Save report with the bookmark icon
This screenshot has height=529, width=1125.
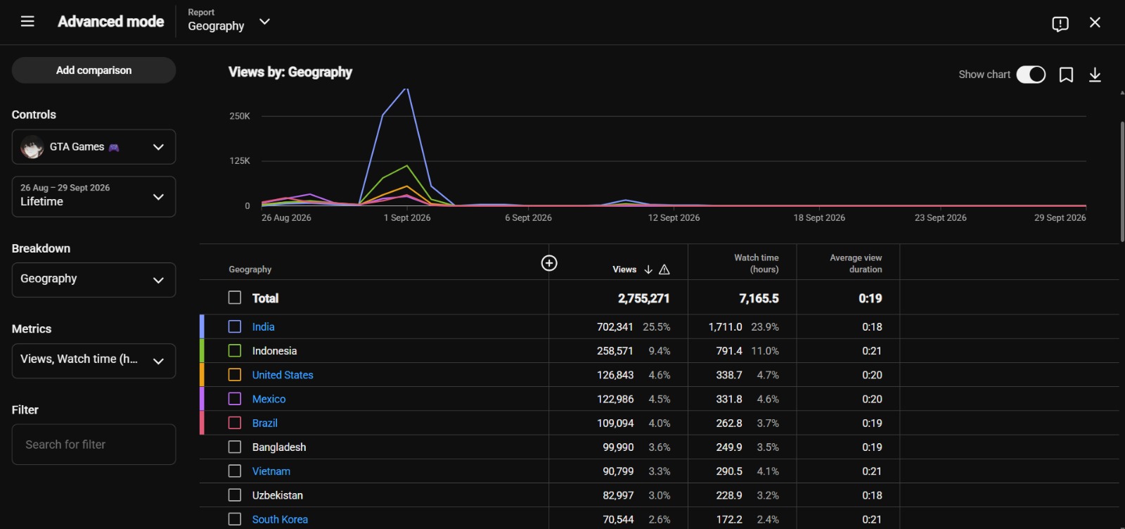click(1066, 75)
